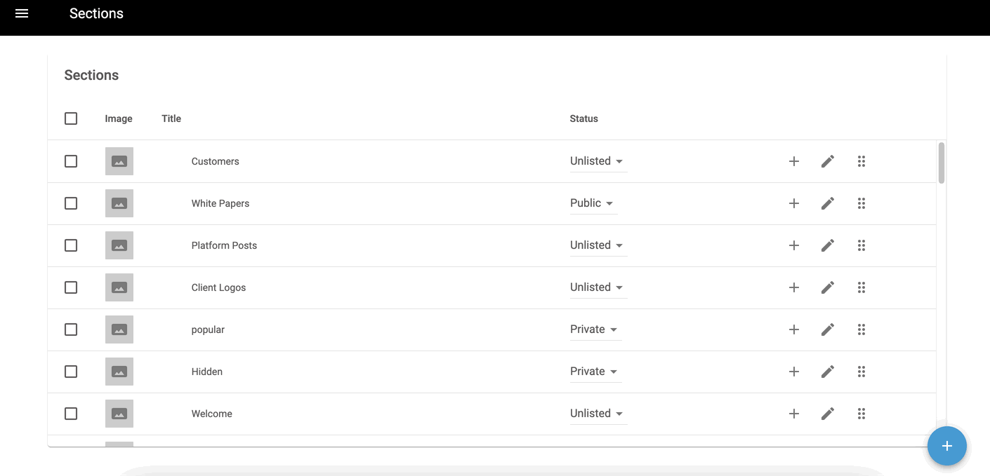The image size is (990, 476).
Task: Open the Client Logos section title
Action: coord(218,287)
